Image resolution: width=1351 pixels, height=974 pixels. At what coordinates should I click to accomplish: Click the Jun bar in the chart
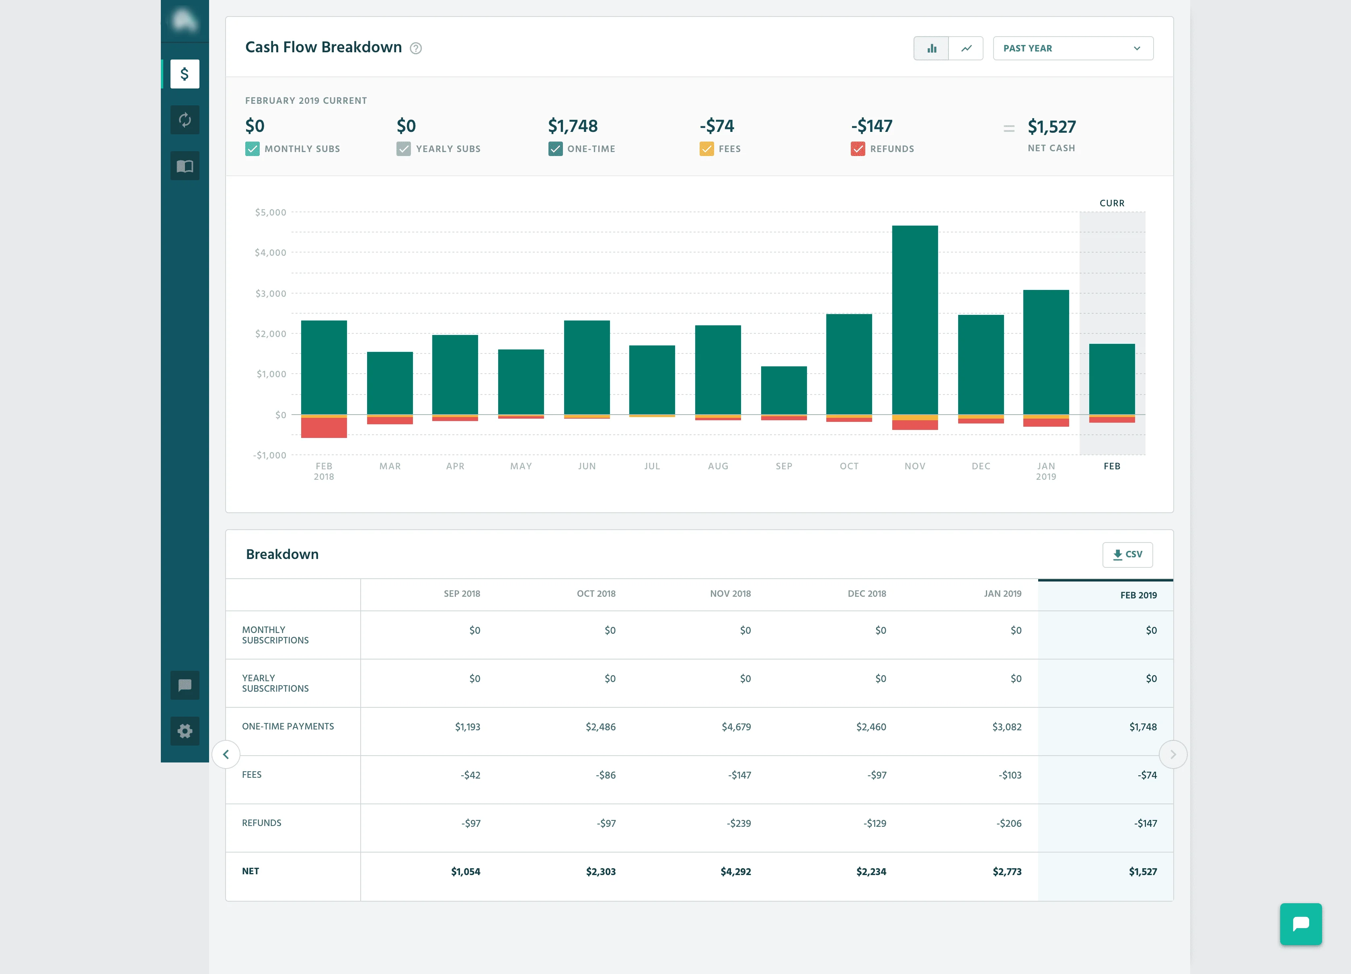coord(587,368)
